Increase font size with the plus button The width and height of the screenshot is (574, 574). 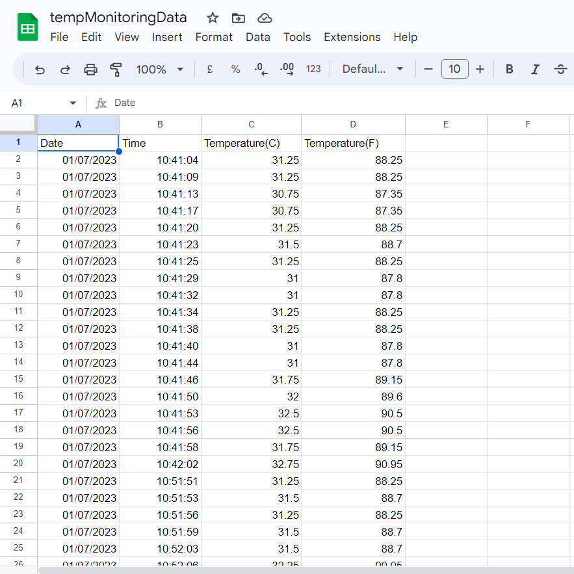tap(480, 69)
